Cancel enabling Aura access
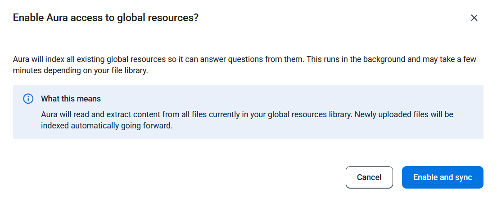 (x=369, y=177)
